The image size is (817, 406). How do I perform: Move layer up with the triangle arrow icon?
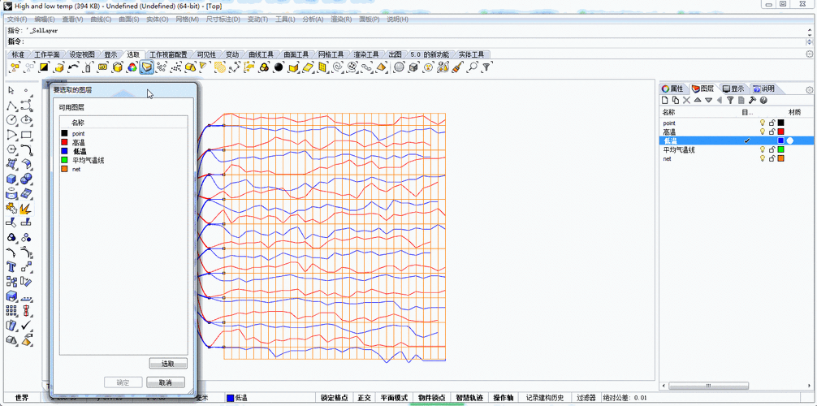[697, 101]
